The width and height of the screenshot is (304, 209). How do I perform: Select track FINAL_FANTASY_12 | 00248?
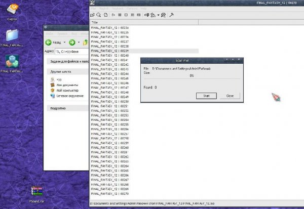[110, 92]
